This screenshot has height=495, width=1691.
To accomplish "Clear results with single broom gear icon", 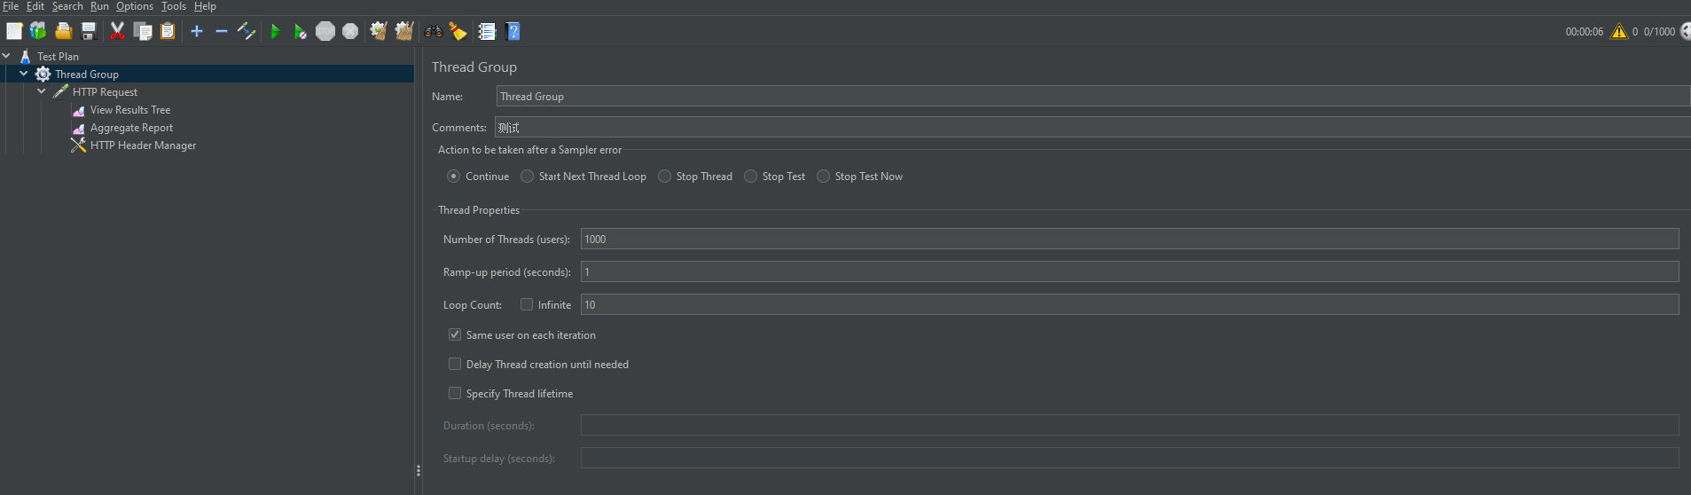I will pyautogui.click(x=379, y=31).
